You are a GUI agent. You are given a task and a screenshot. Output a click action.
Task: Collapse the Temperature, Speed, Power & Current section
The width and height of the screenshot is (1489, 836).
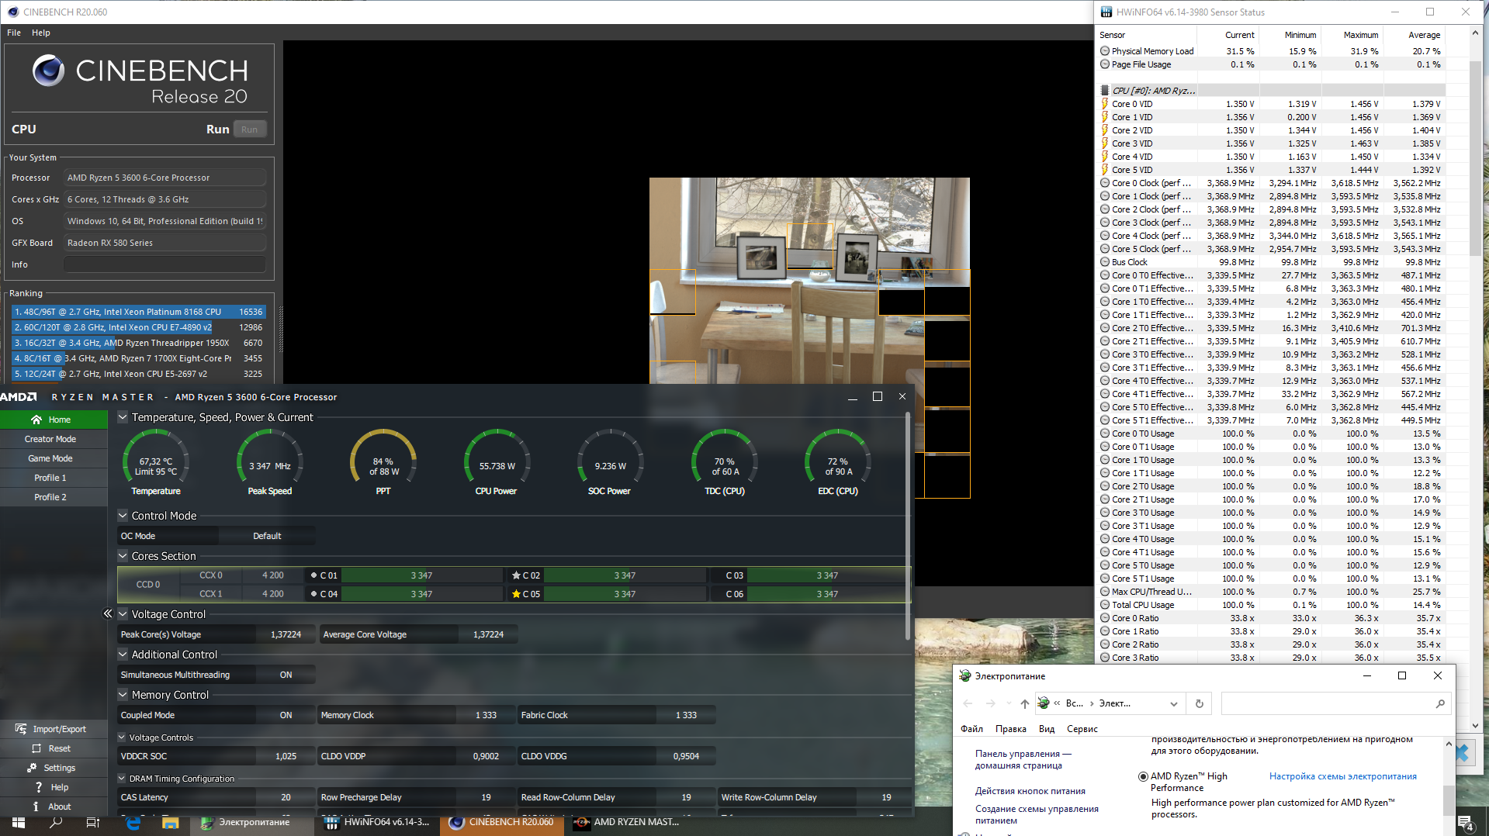(x=123, y=417)
